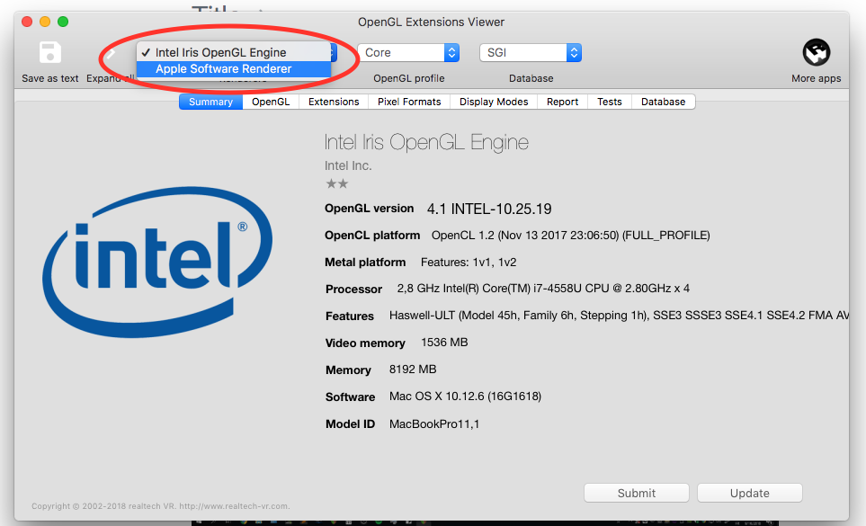Go to the Pixel Formats tab
Viewport: 866px width, 526px height.
point(409,102)
